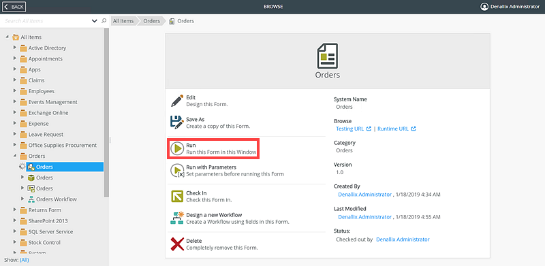The image size is (545, 266).
Task: Go back using the BACK button
Action: 14,7
